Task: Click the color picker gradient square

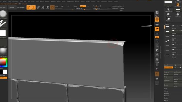Action: click(3, 62)
